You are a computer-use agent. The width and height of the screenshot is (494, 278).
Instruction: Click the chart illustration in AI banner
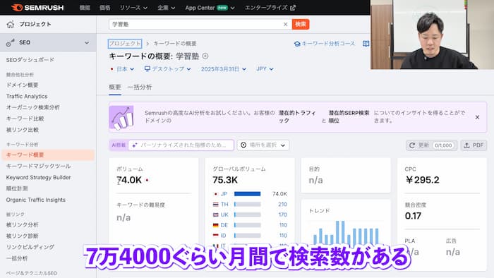point(121,118)
